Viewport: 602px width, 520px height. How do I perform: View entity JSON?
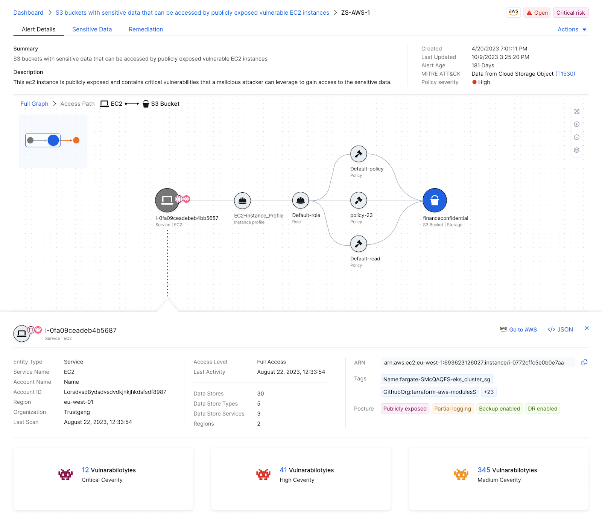560,330
